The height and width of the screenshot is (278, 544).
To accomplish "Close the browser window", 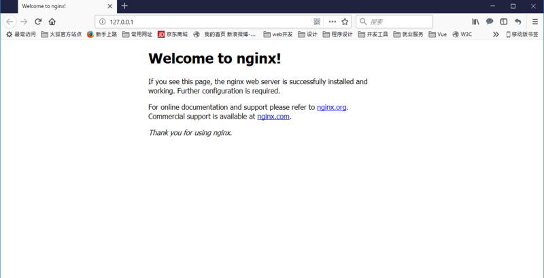I will pos(534,6).
